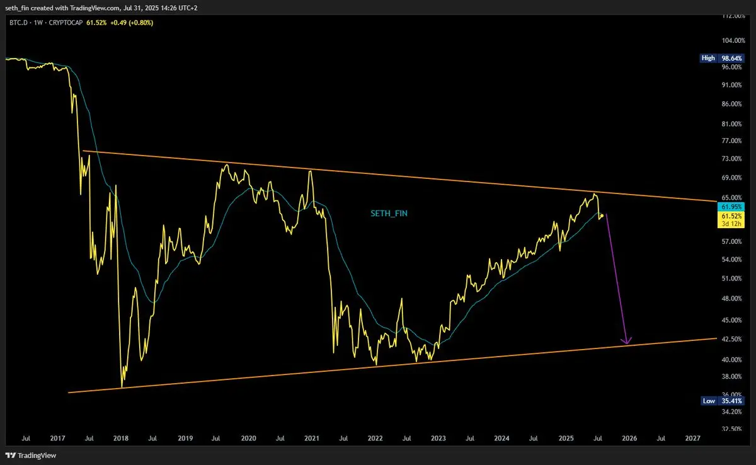Click the 86.00% price axis label
Screen dimensions: 756x465
tap(733, 103)
